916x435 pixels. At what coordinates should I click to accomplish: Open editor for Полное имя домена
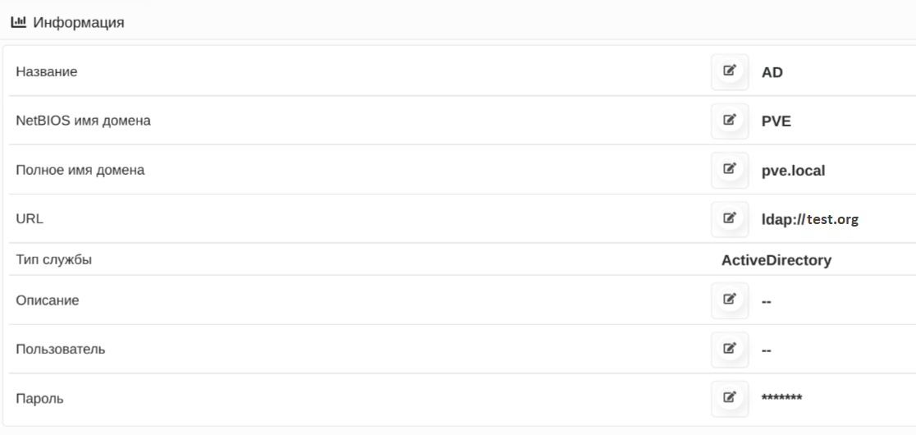(729, 170)
